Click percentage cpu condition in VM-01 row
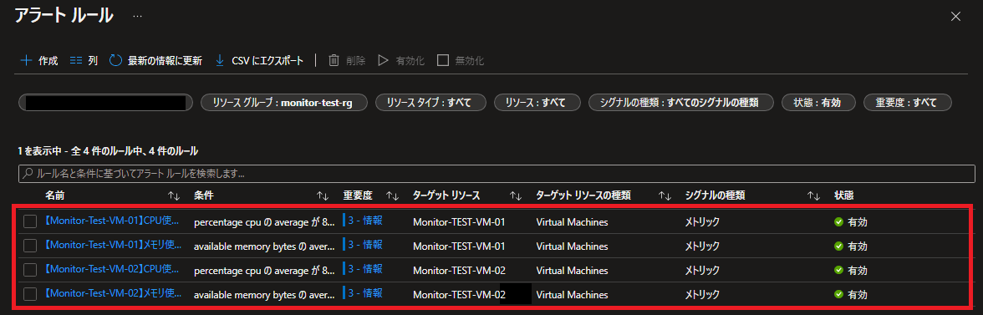The image size is (983, 315). click(x=264, y=221)
